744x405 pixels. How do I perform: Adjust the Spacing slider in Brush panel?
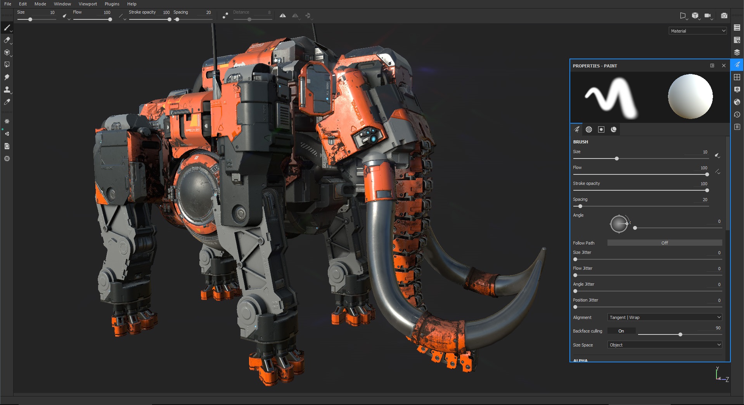pos(641,206)
